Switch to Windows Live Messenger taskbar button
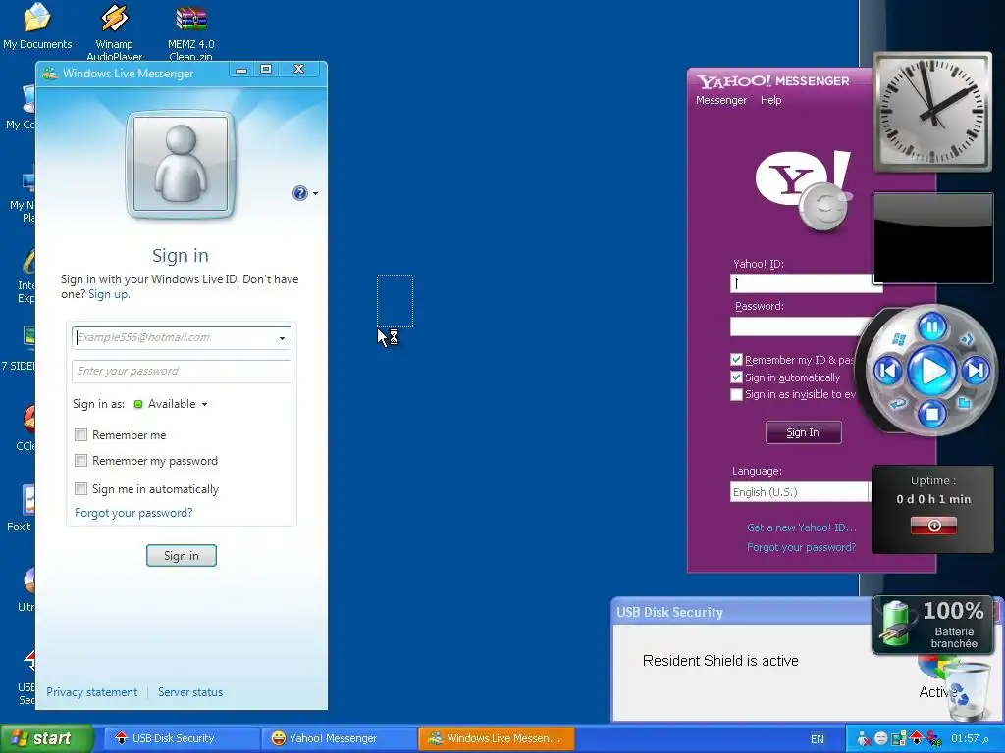Screen dimensions: 1005x753 [496, 739]
